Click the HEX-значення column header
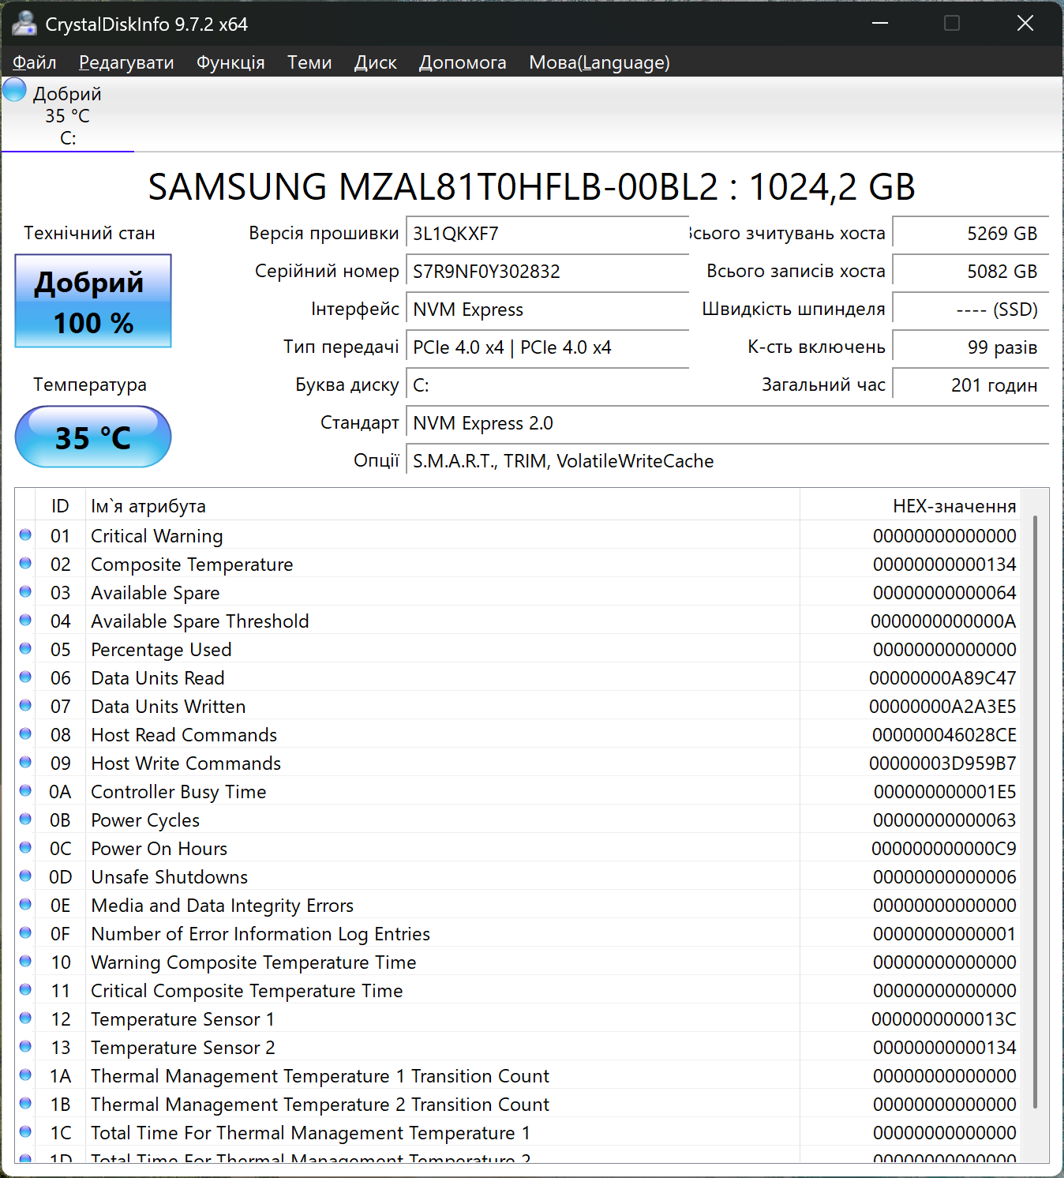 910,506
